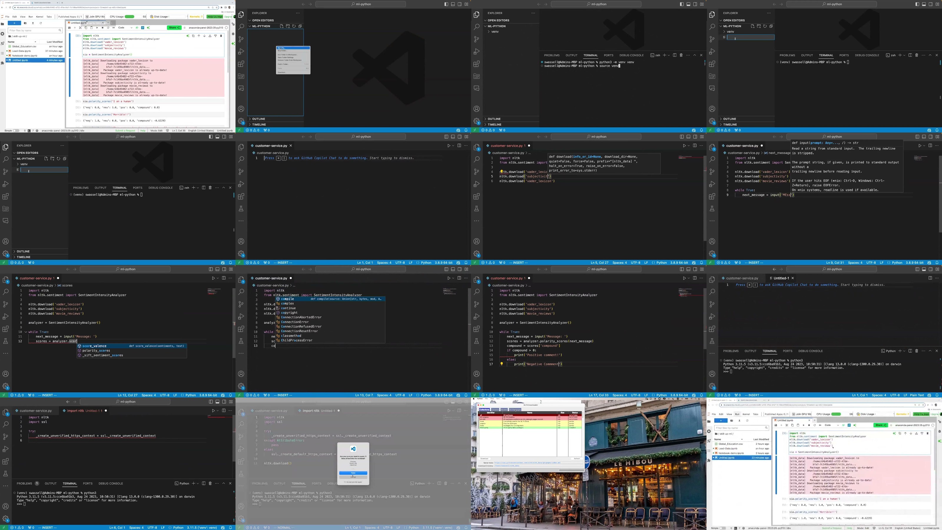Open Accounts icon where terminal shows 'source venv'
The image size is (942, 530).
tap(477, 109)
